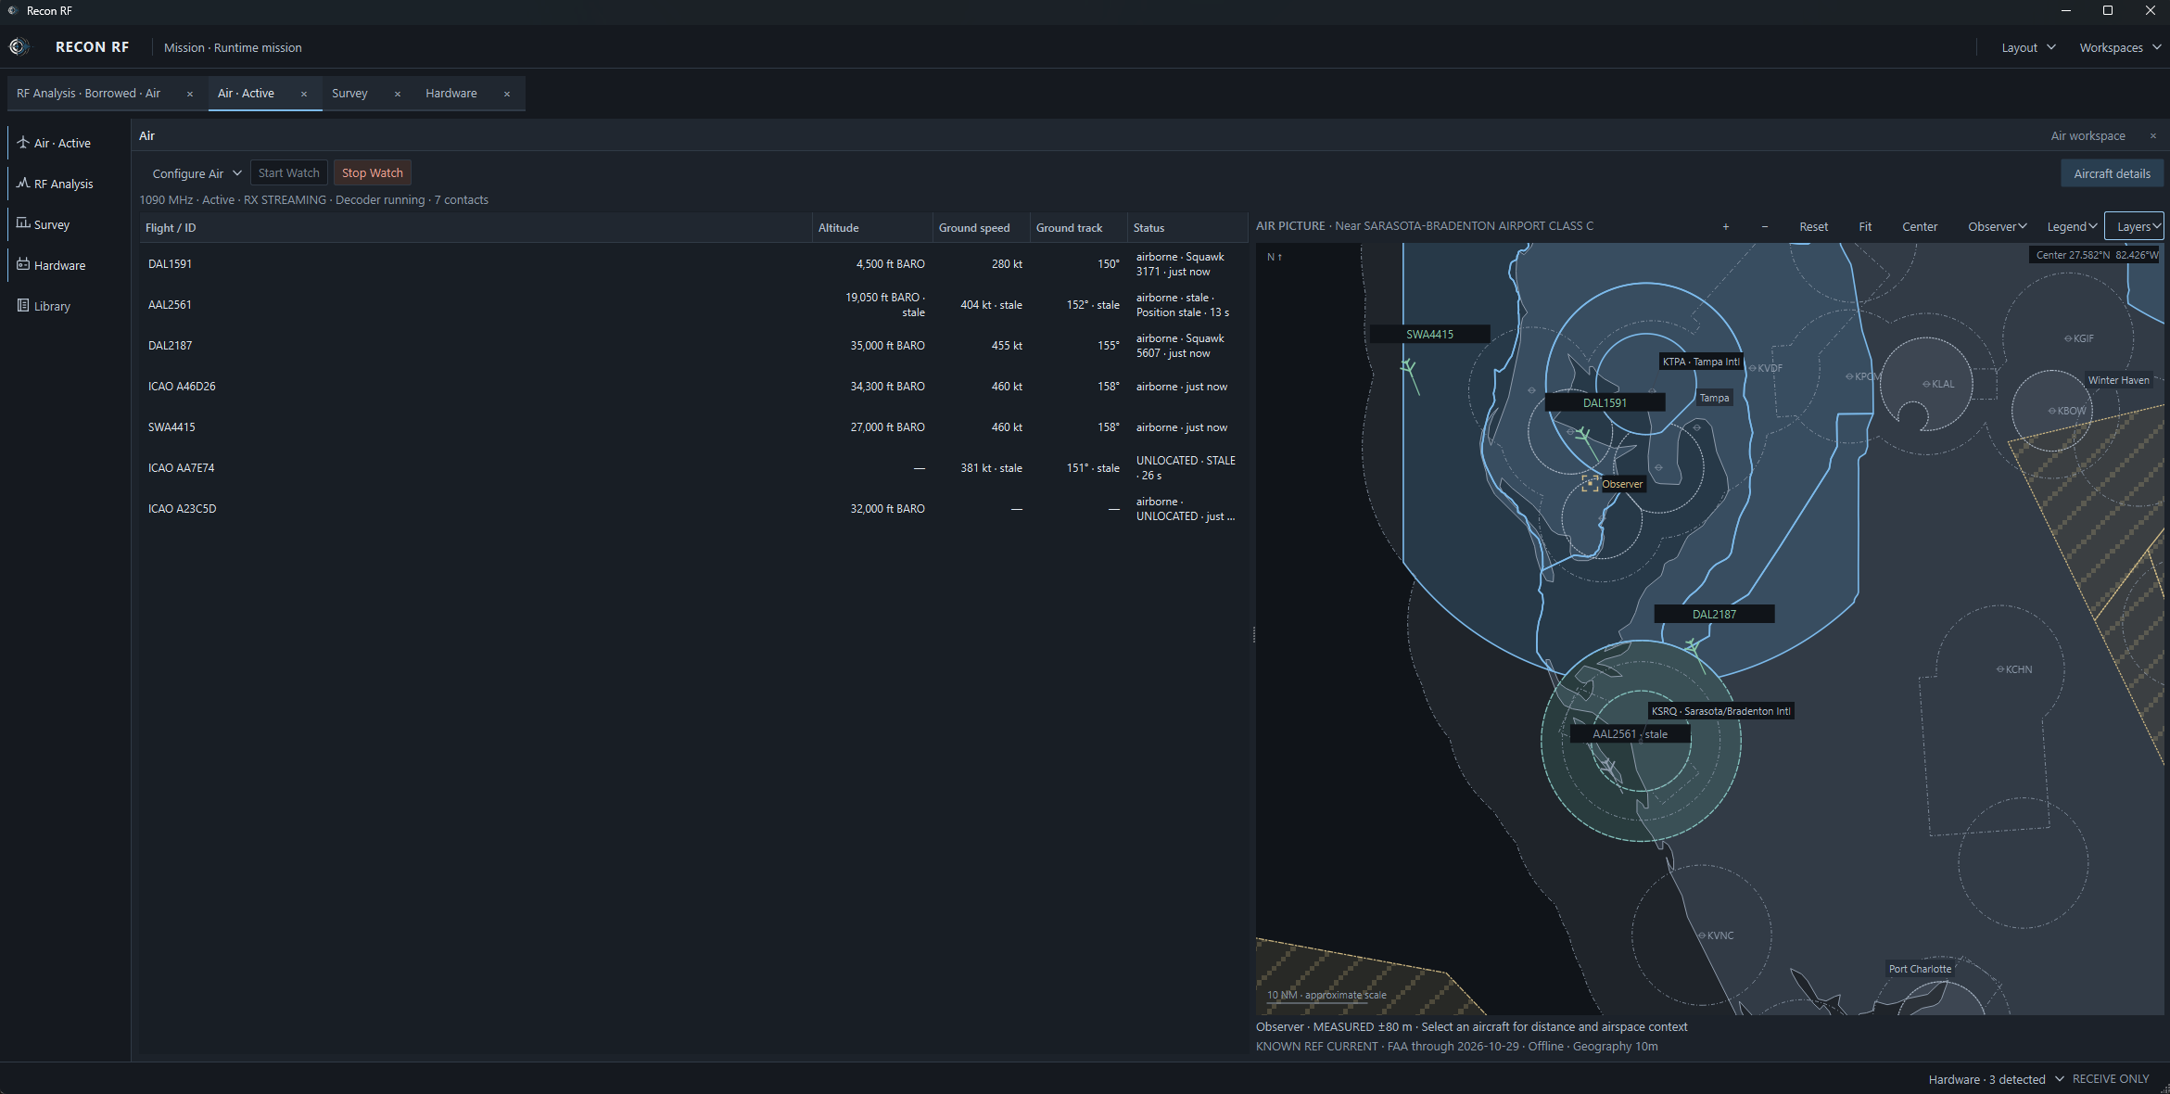Expand the Observer map menu

pos(1997,226)
